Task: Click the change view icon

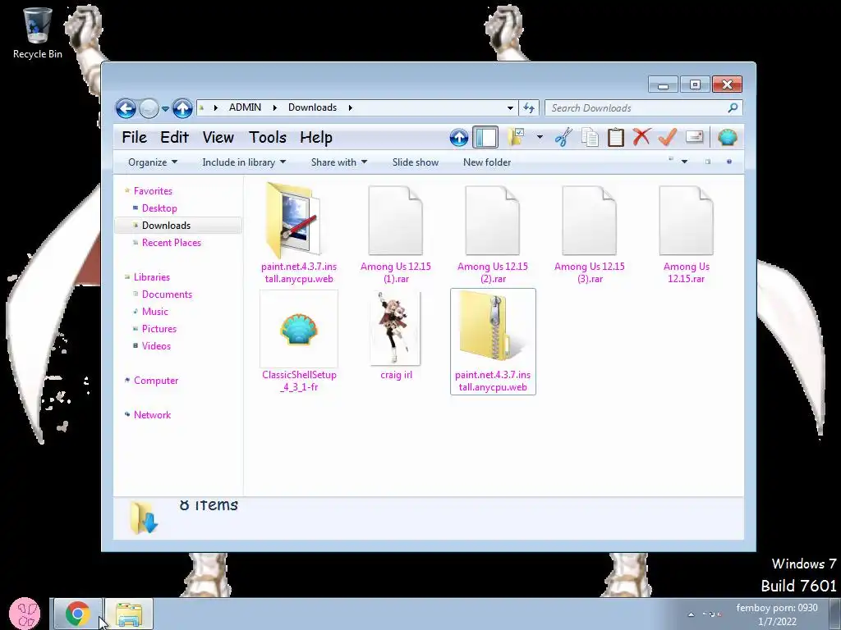Action: point(671,160)
